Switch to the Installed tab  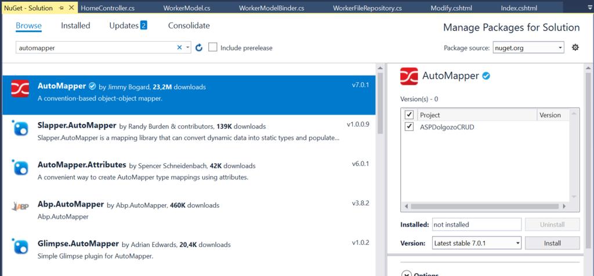pos(75,25)
